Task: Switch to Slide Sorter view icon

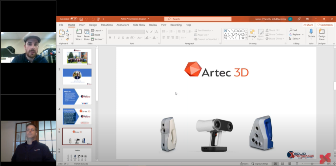Action: [x=283, y=164]
